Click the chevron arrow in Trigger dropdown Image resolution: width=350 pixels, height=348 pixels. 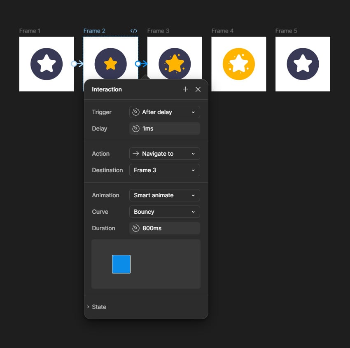click(x=193, y=112)
